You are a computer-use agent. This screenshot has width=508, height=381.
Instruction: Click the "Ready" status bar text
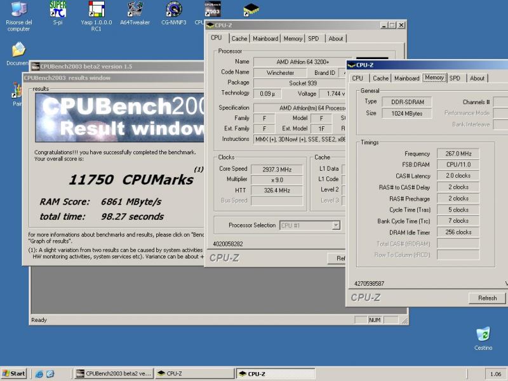tap(39, 320)
